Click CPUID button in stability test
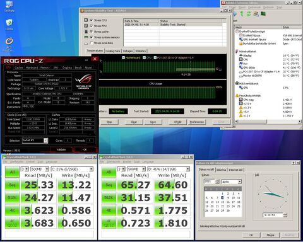This screenshot has width=303, height=242. 177,122
